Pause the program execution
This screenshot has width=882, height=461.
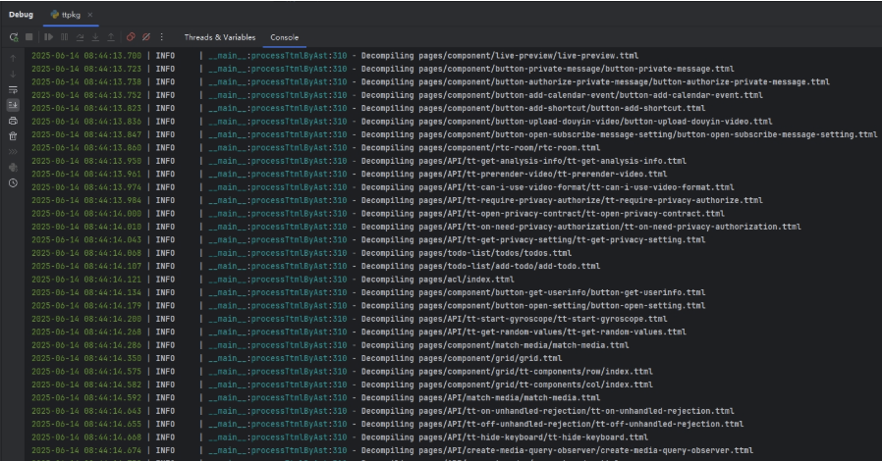pyautogui.click(x=64, y=37)
